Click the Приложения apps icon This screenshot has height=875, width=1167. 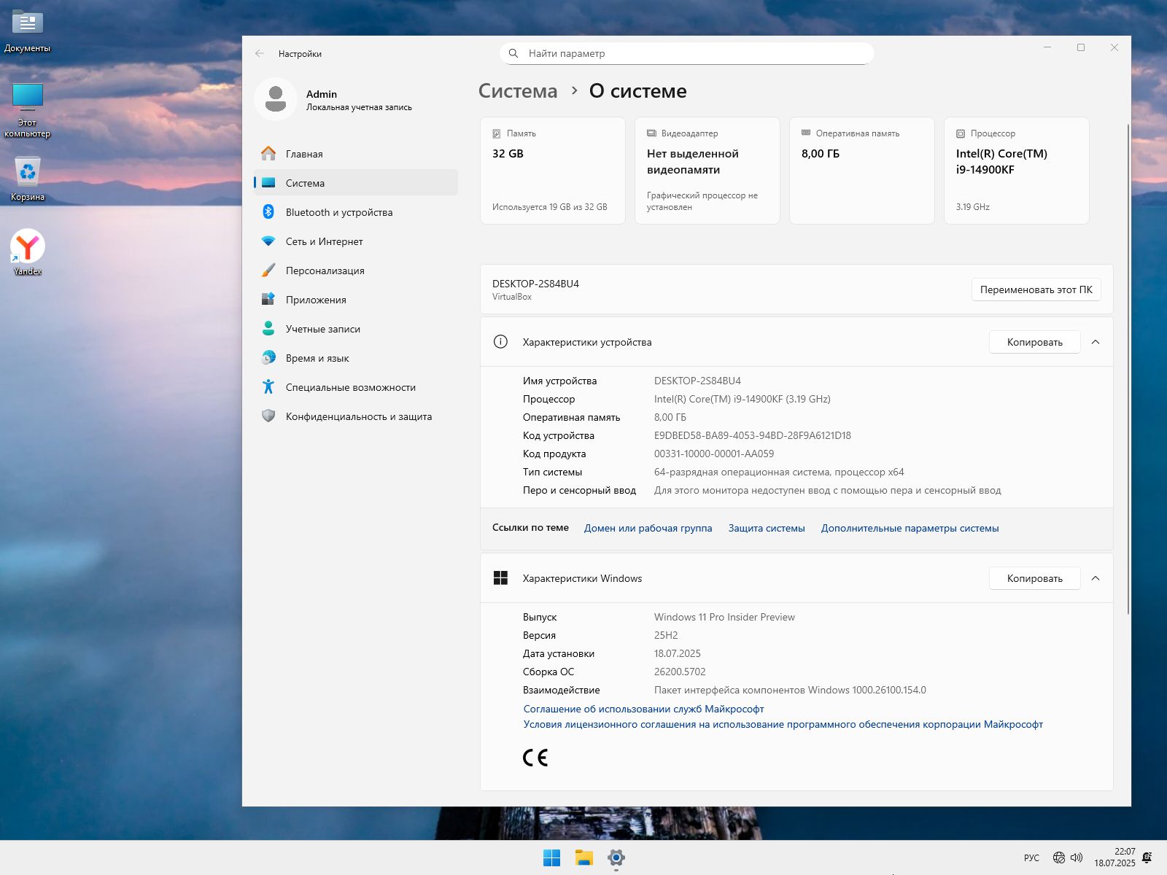point(268,299)
